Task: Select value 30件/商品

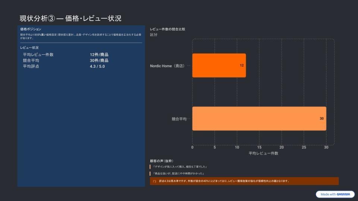Action: click(x=99, y=60)
